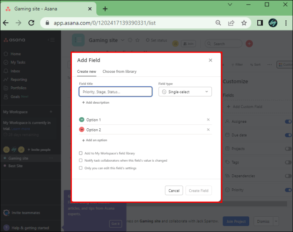Check Only you can edit this field's settings
Viewport: 293px width, 232px height.
[x=81, y=168]
